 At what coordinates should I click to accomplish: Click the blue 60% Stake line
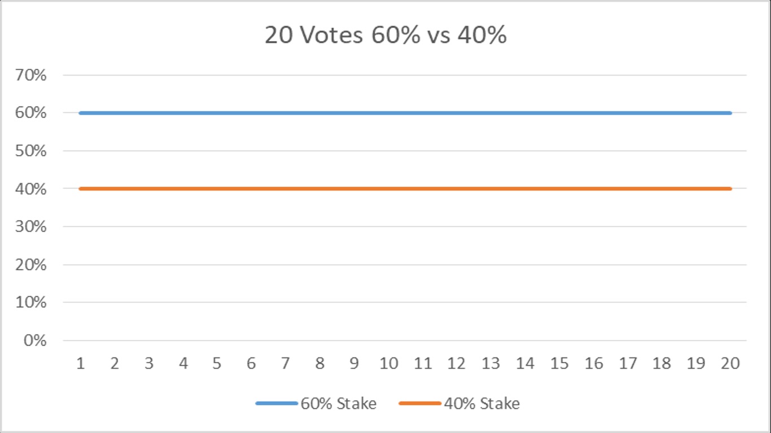(405, 113)
